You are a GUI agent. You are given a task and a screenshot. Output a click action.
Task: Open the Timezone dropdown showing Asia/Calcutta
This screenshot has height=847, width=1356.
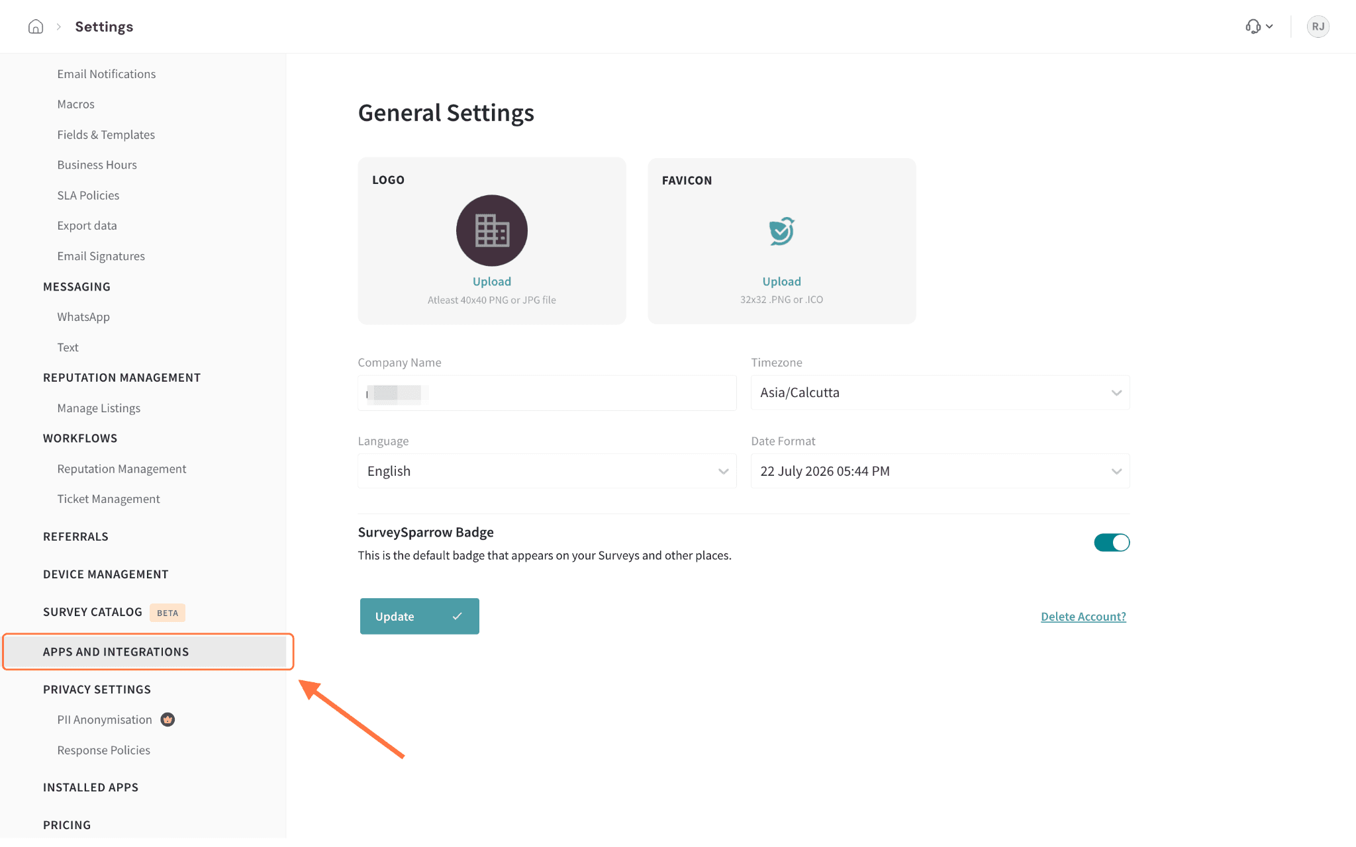point(940,392)
